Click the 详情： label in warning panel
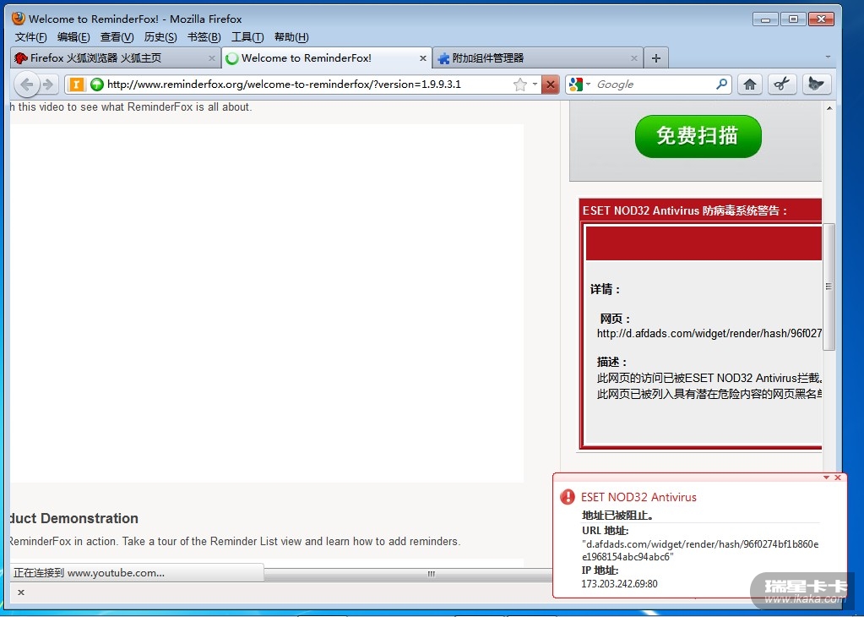Screen dimensions: 864x617 point(606,289)
